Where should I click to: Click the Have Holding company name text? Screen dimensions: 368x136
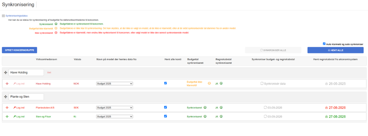[x=43, y=84]
